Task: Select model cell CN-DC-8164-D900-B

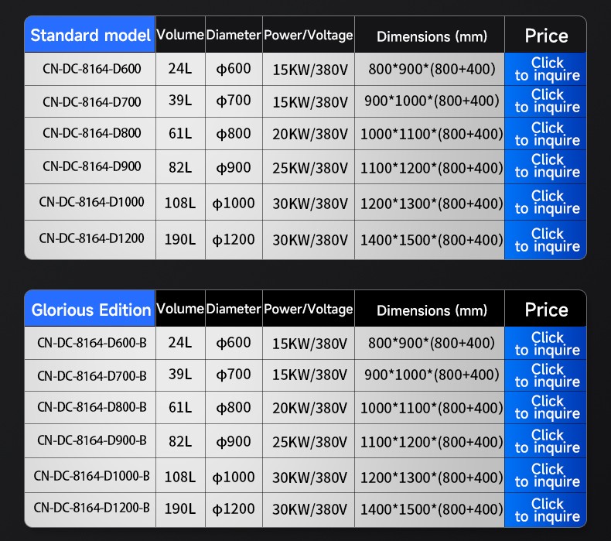Action: (91, 440)
